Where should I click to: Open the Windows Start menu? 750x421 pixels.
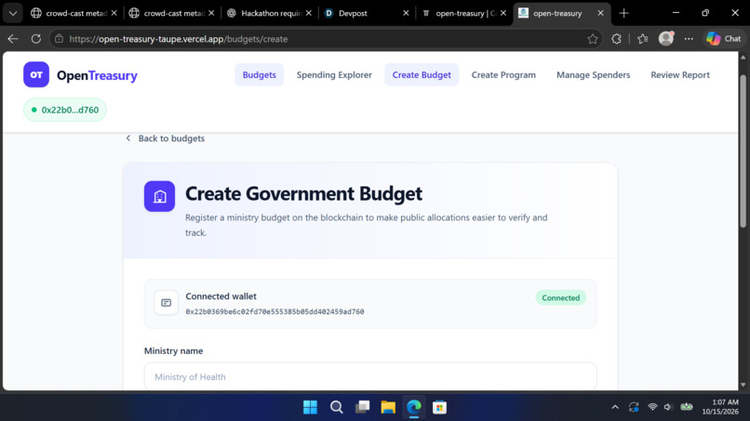click(311, 407)
